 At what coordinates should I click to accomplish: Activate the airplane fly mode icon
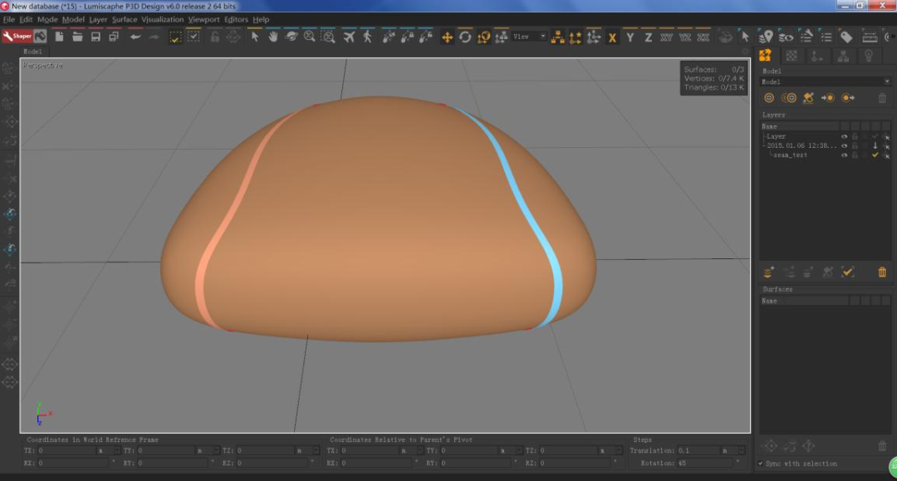click(x=349, y=37)
